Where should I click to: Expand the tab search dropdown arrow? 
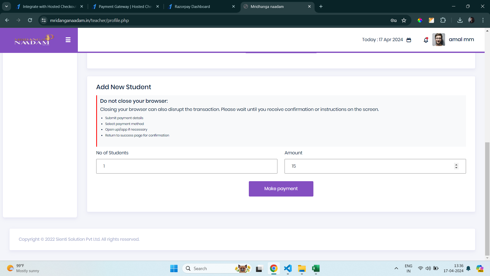coord(6,6)
